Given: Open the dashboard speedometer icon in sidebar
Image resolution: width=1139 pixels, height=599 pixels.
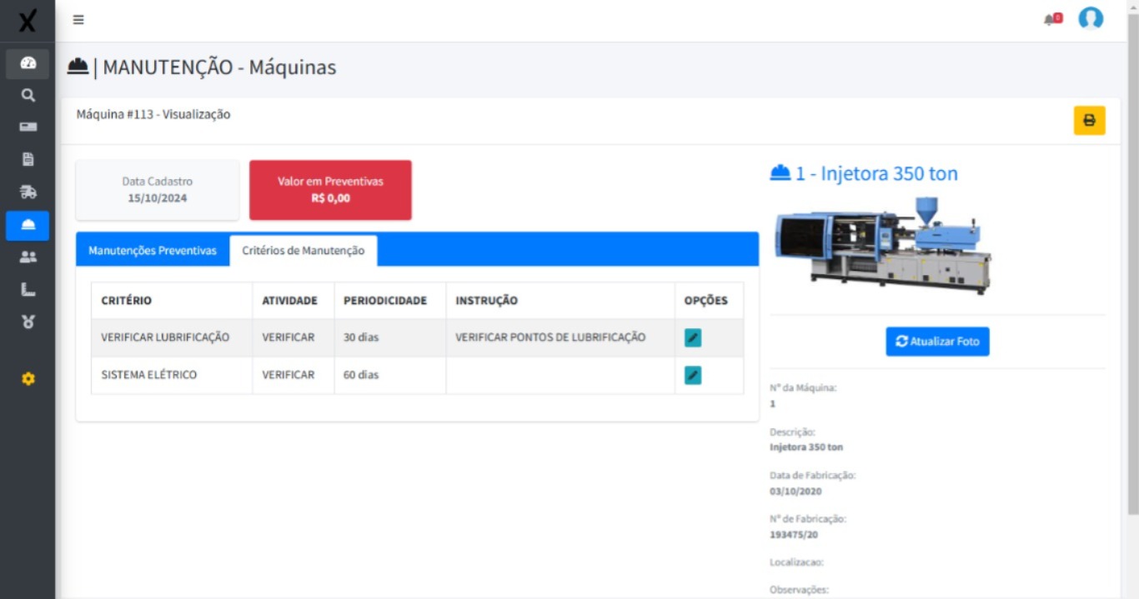Looking at the screenshot, I should click(x=28, y=63).
